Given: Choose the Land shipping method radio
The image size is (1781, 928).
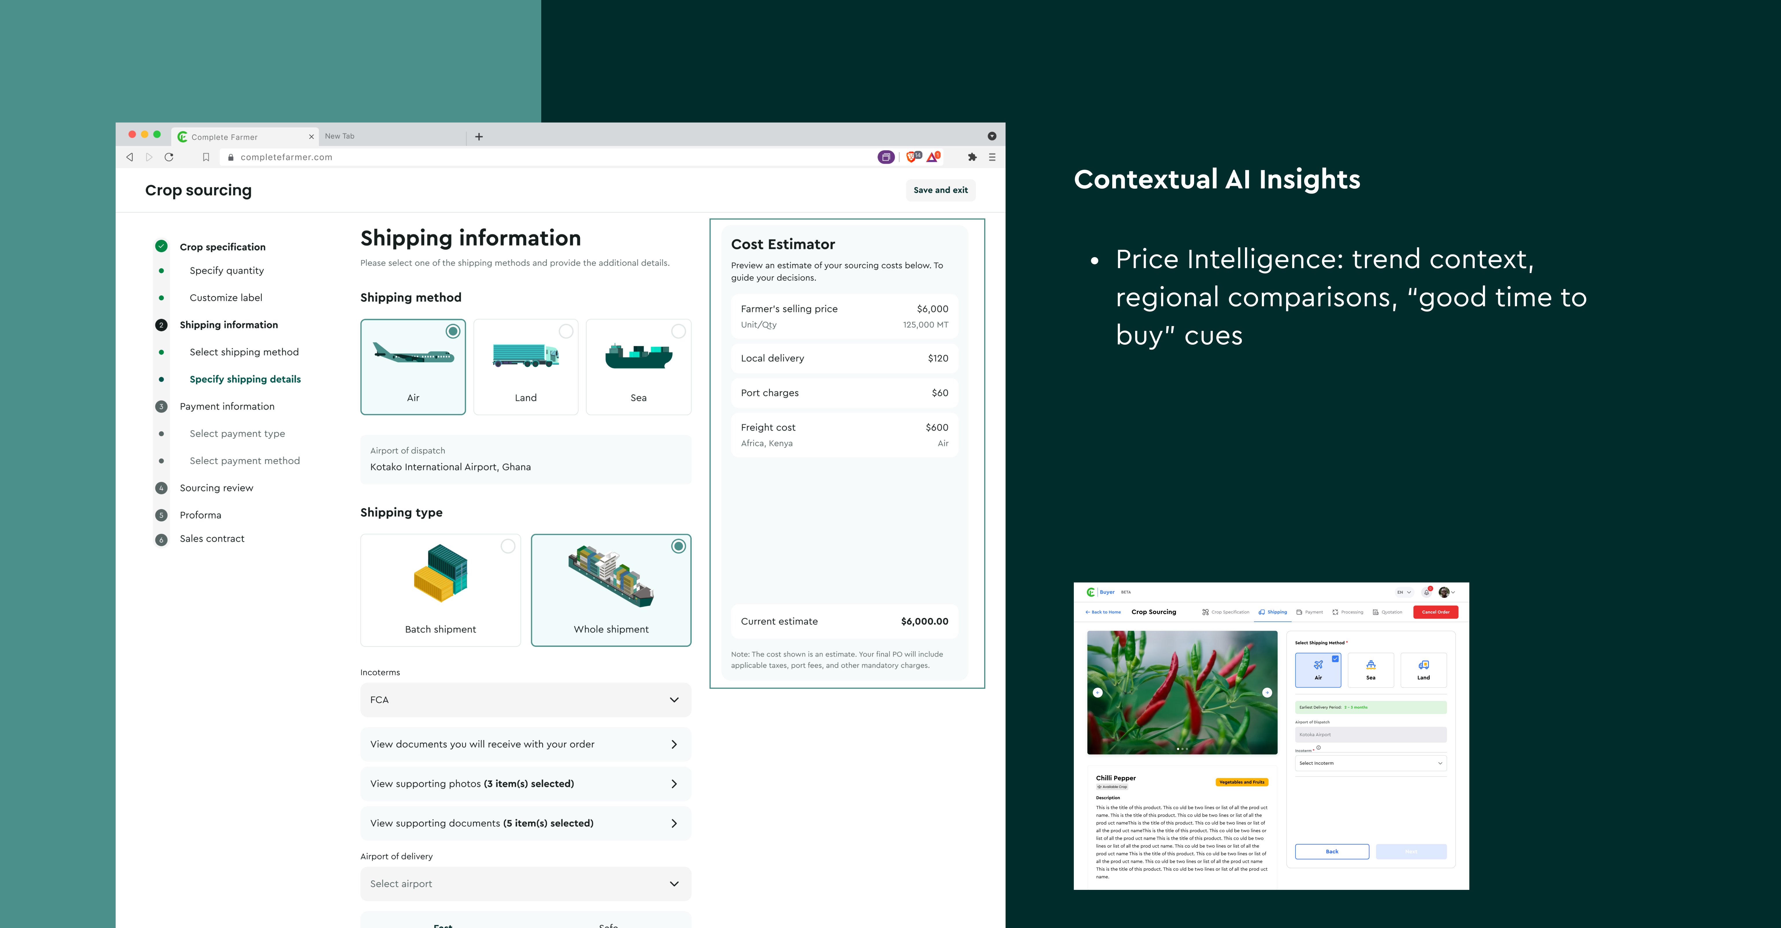Looking at the screenshot, I should click(x=566, y=331).
